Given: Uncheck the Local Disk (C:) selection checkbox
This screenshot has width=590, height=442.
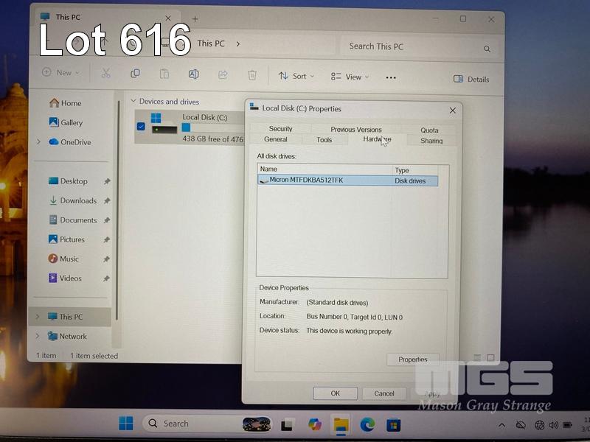Looking at the screenshot, I should pos(141,126).
